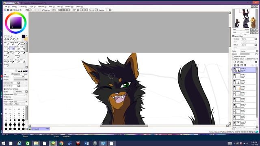Open the Windows Start button

pyautogui.click(x=3, y=143)
